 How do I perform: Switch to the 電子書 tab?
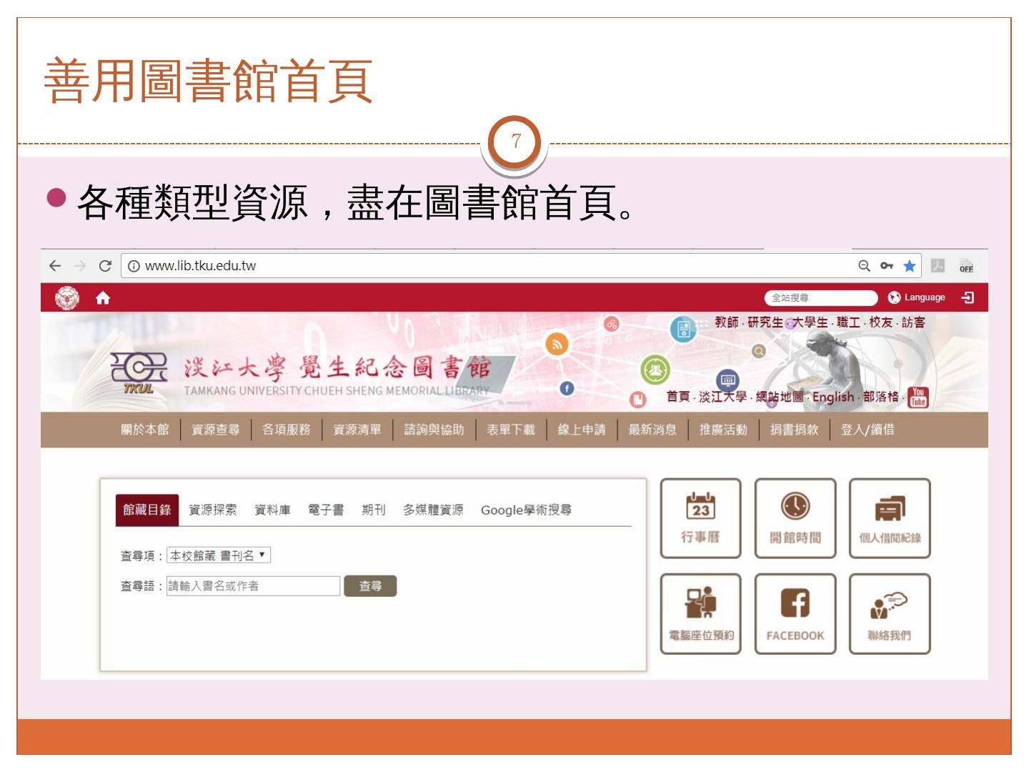pos(326,510)
